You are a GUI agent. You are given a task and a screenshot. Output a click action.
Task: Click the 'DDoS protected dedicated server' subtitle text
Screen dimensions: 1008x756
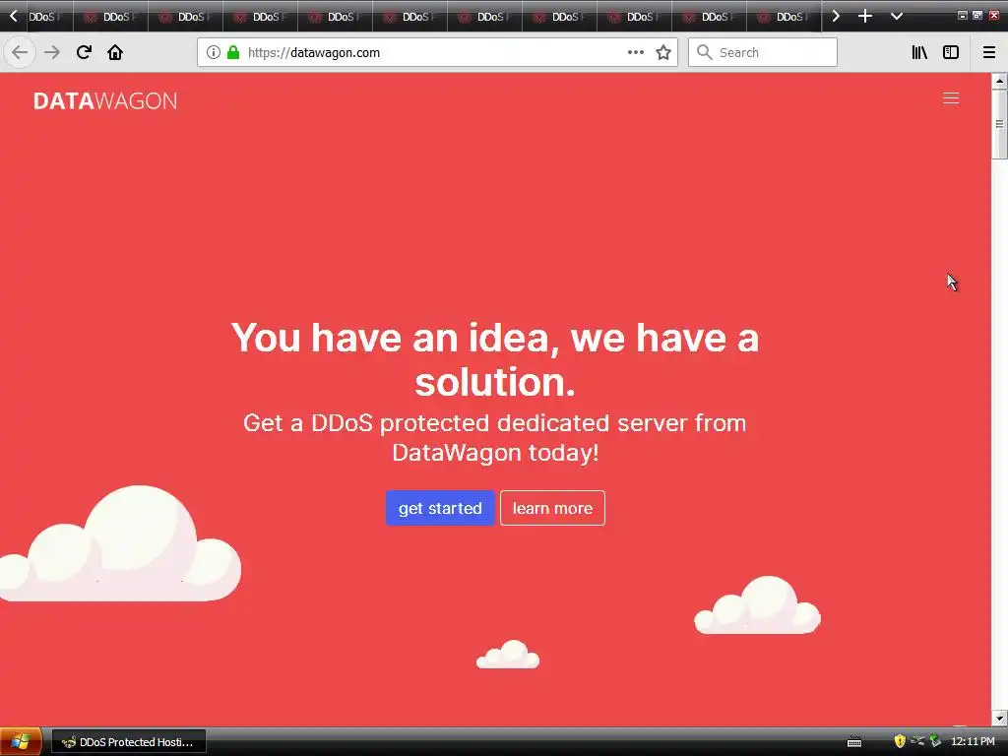[x=495, y=438]
